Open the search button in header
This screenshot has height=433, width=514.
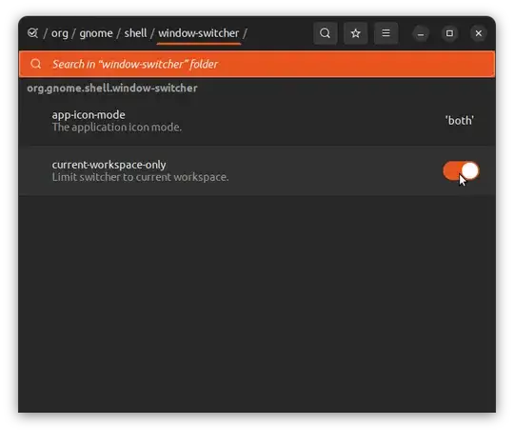pos(326,33)
